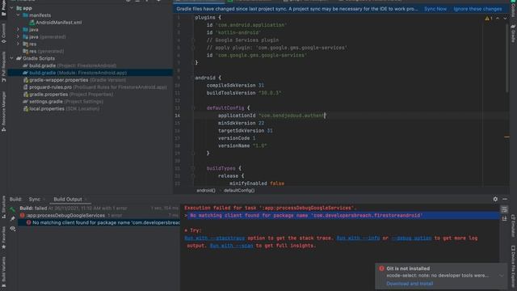Screen dimensions: 517x291
Task: Expand the res folder
Action: click(19, 44)
